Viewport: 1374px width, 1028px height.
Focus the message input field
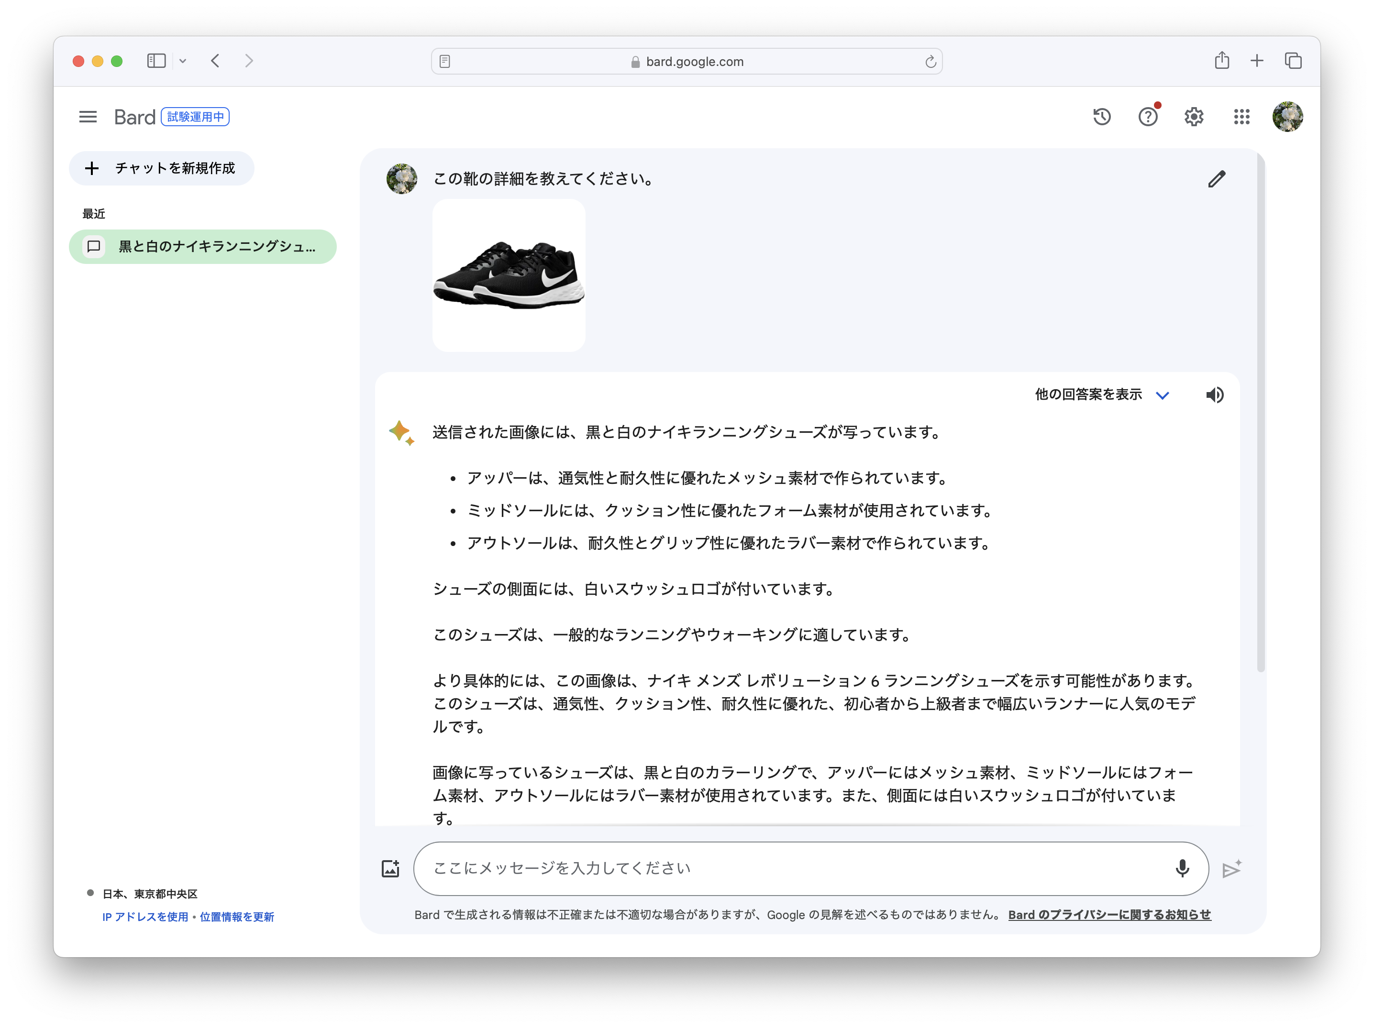810,868
